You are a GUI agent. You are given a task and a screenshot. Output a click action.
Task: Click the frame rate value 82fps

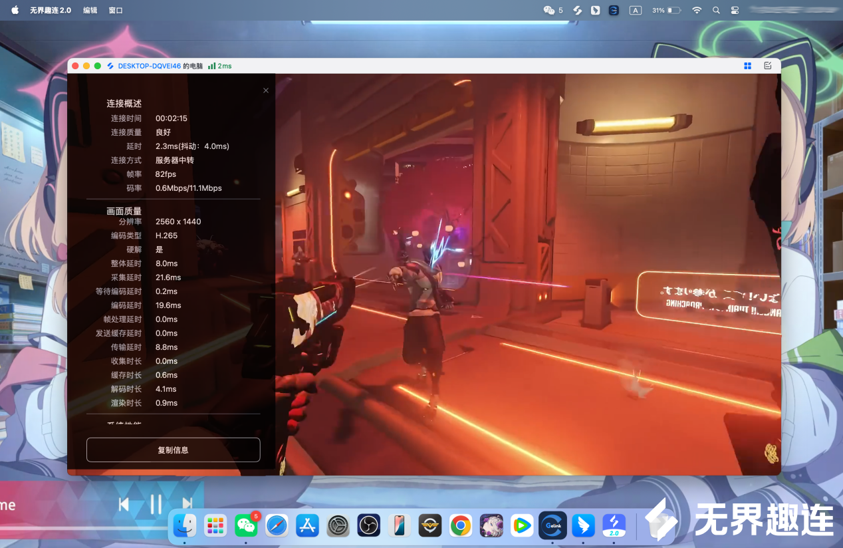click(x=166, y=174)
